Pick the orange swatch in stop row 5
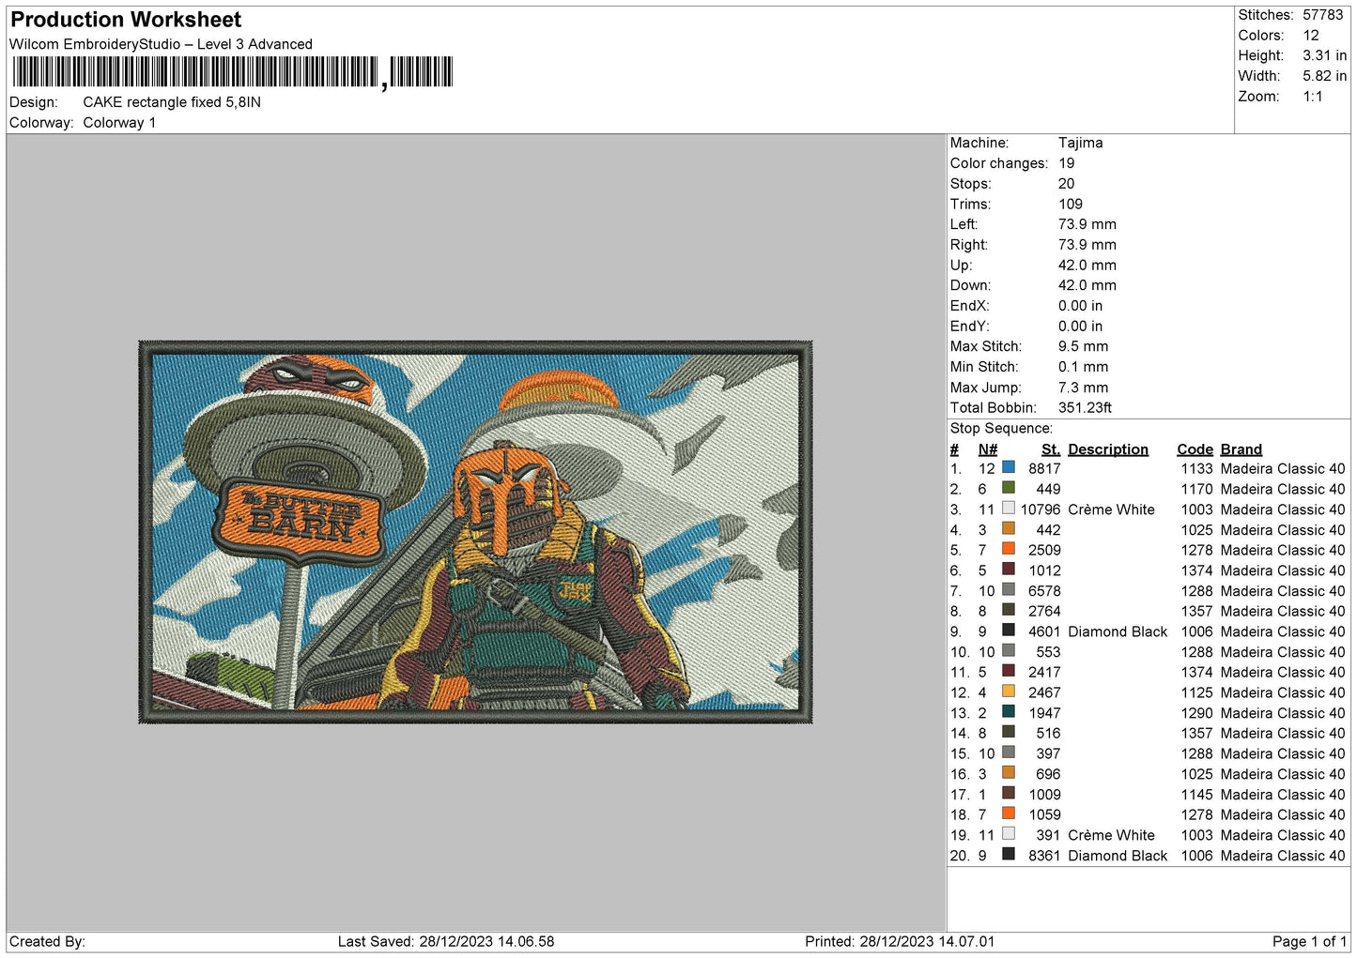Viewport: 1357px width, 958px height. (1009, 549)
